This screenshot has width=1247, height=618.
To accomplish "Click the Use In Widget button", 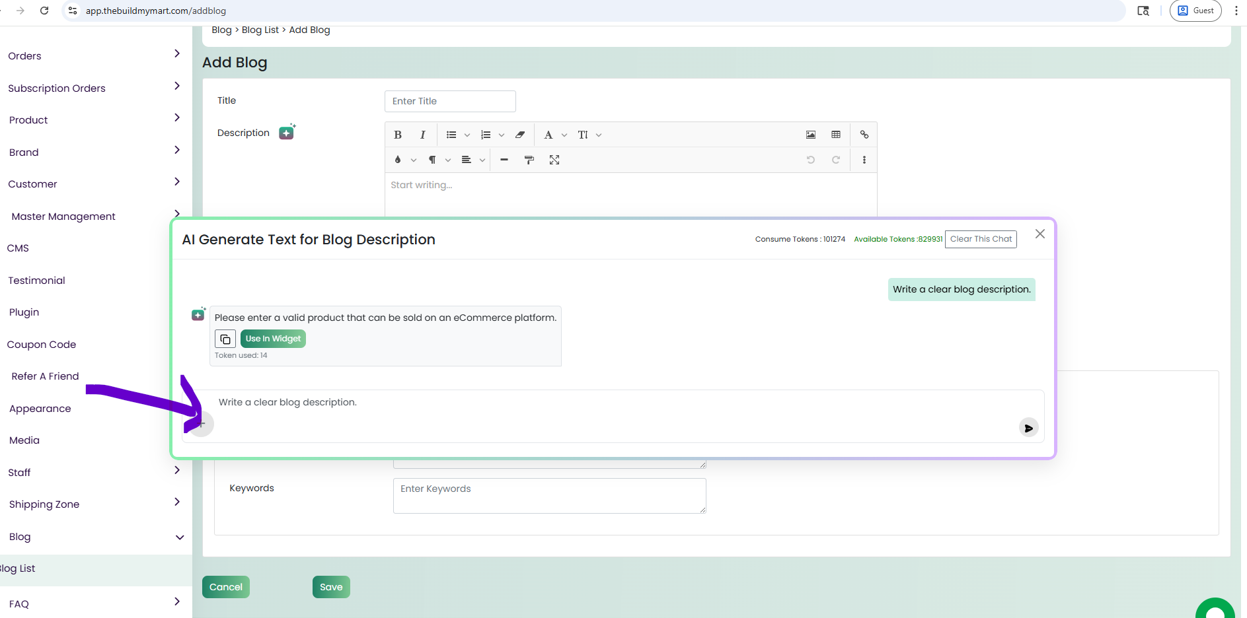I will (273, 339).
